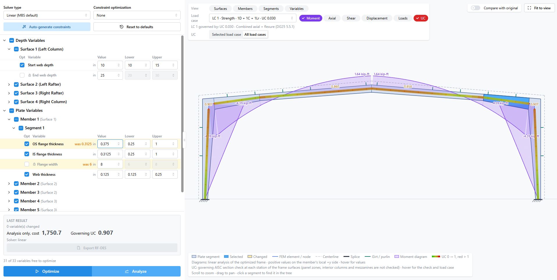Collapse the Depth Variables group

coord(4,40)
